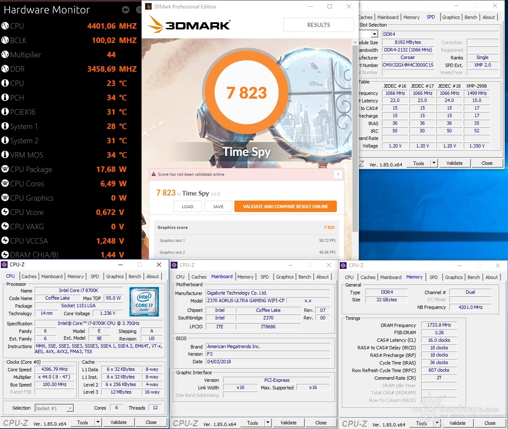Click the 3DMark Professional Edition title bar icon
Screen dimensions: 508x429
click(148, 6)
